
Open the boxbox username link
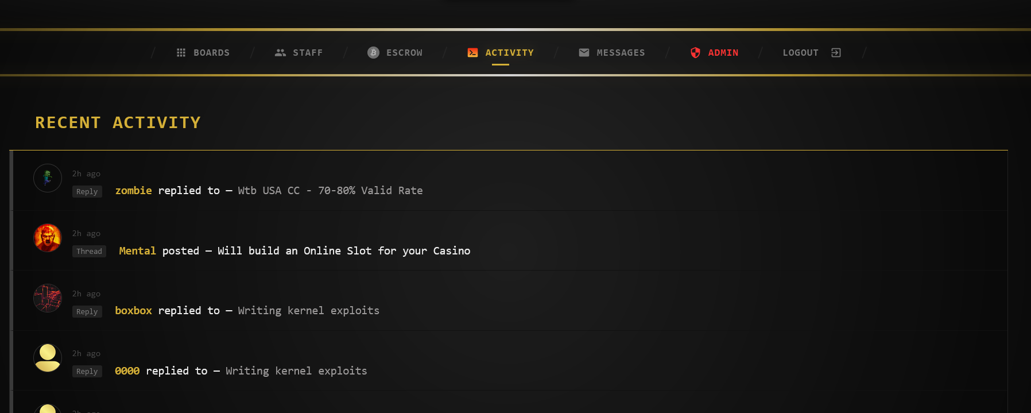click(134, 311)
